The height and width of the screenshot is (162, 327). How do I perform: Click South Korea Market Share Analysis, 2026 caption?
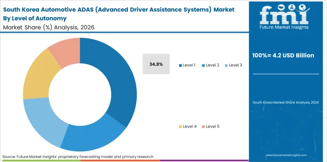tap(286, 102)
